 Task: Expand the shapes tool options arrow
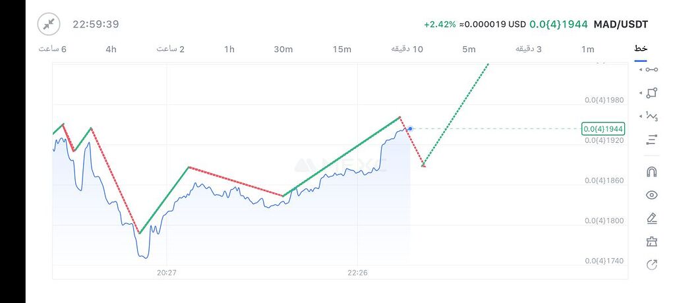tap(641, 93)
